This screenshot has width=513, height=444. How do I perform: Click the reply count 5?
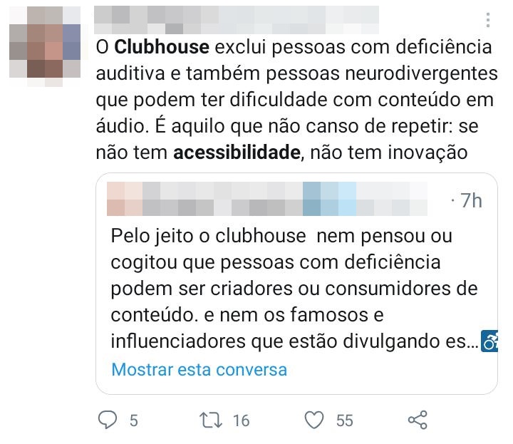(133, 420)
